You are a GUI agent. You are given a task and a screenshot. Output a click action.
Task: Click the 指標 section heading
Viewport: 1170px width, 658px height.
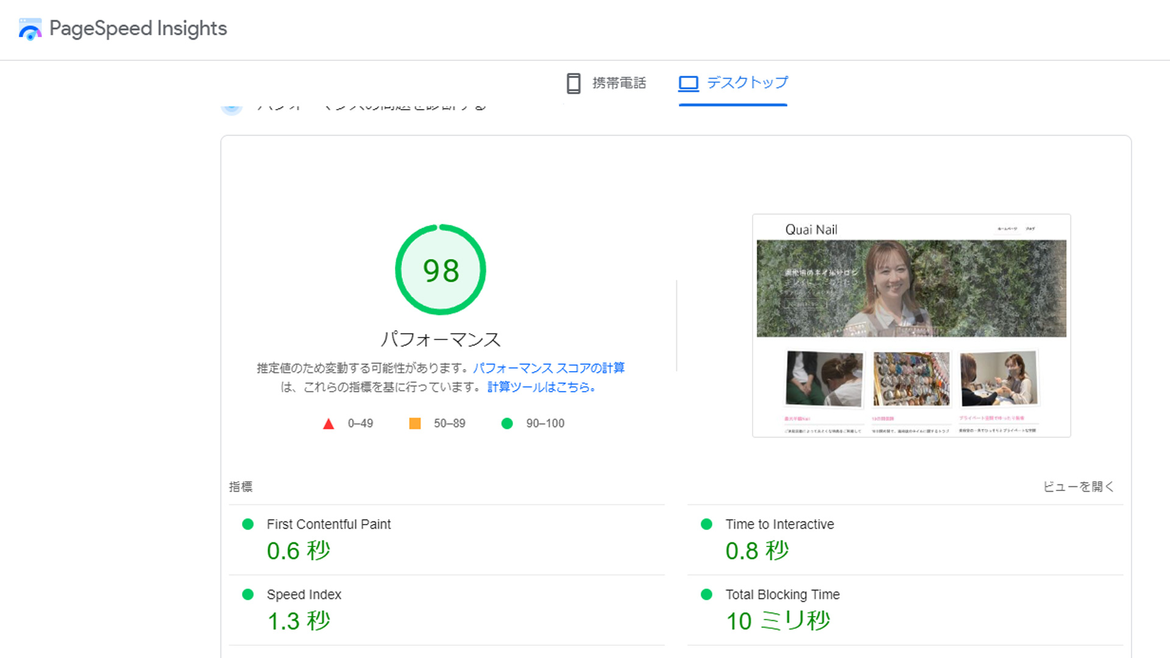click(241, 487)
